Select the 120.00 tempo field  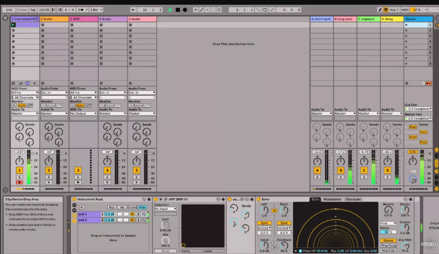pos(44,10)
